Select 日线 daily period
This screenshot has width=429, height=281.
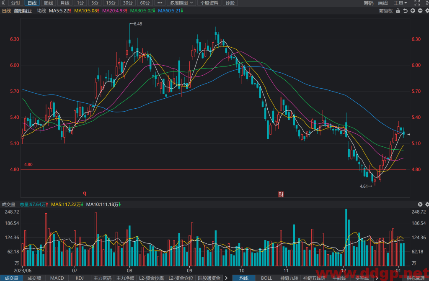click(32, 3)
